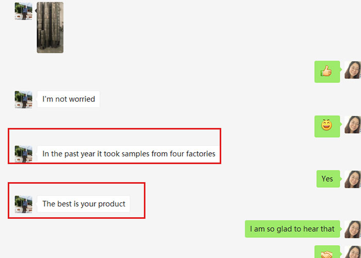Click the thumbs-up emoji message
This screenshot has height=258, width=361.
[327, 72]
